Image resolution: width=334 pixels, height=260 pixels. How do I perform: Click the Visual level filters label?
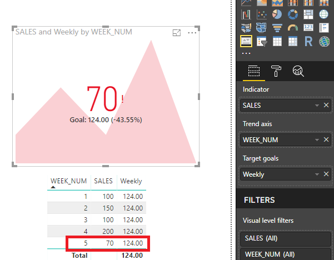click(x=268, y=221)
